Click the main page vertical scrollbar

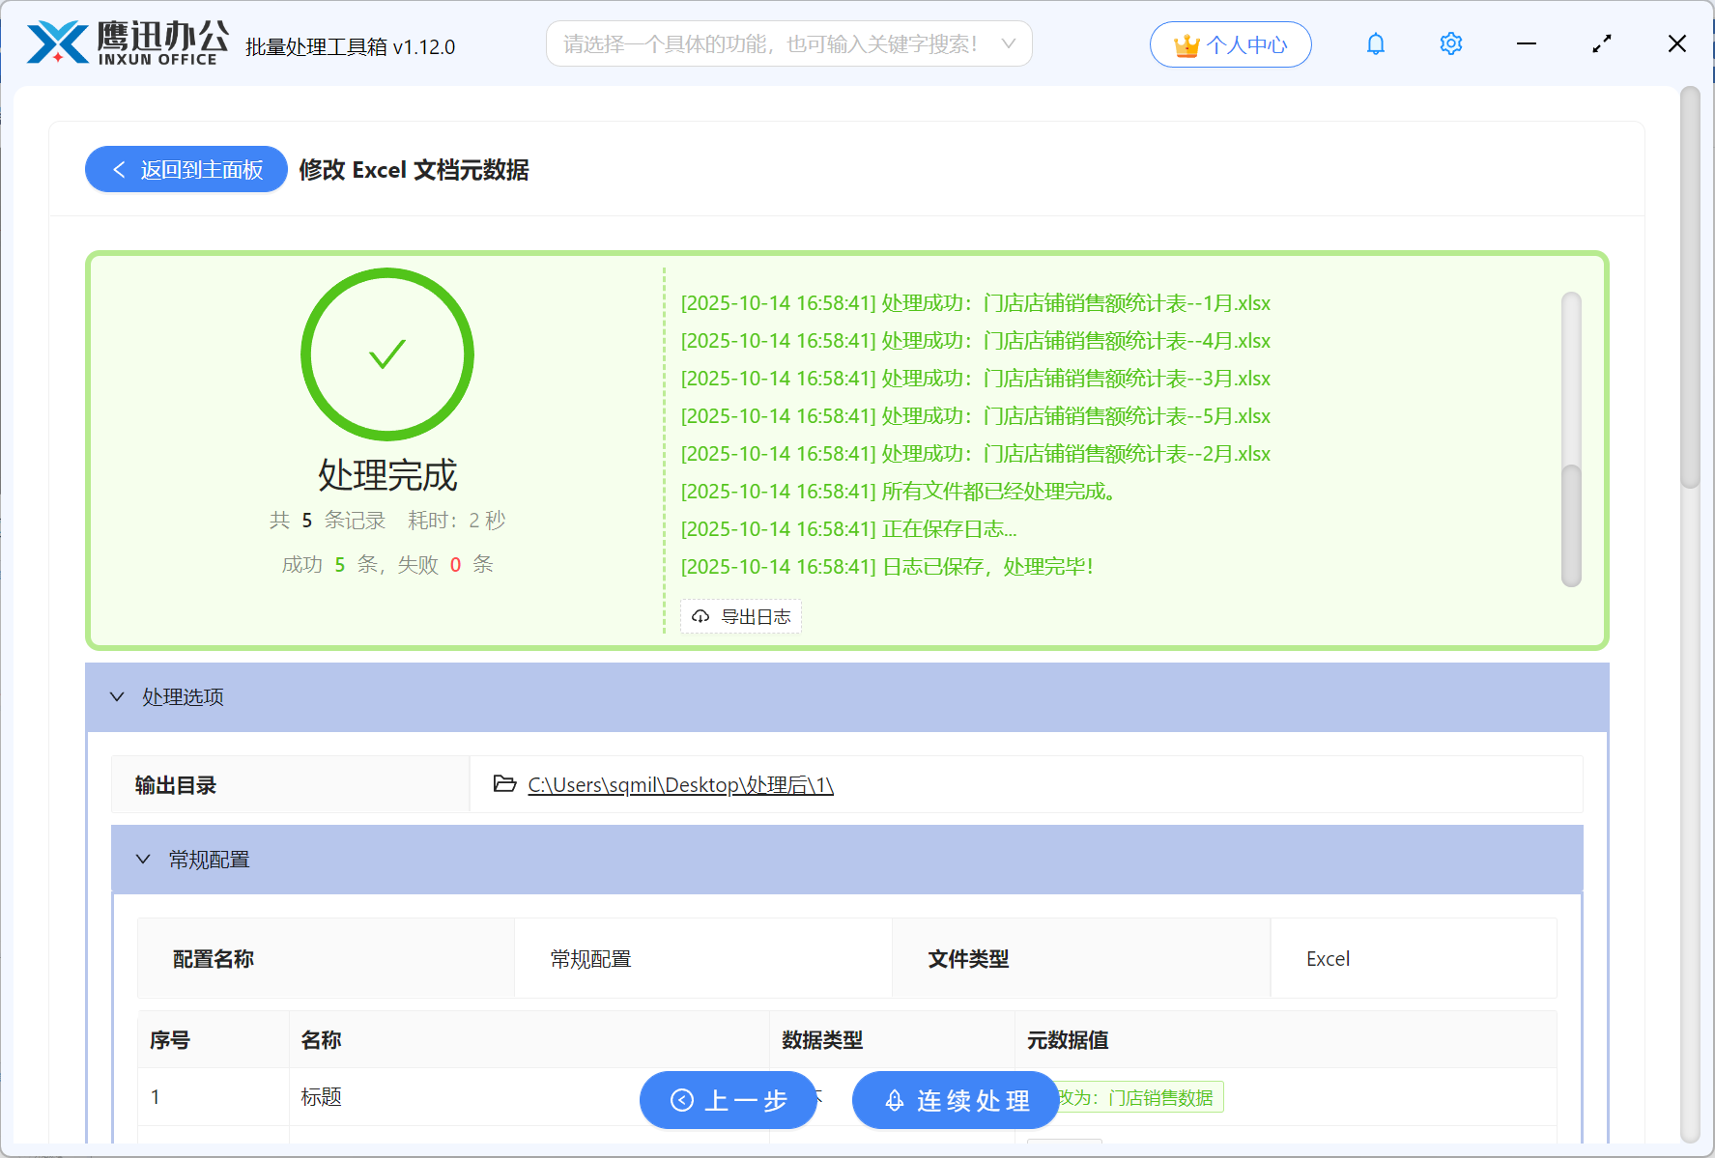click(x=1689, y=290)
